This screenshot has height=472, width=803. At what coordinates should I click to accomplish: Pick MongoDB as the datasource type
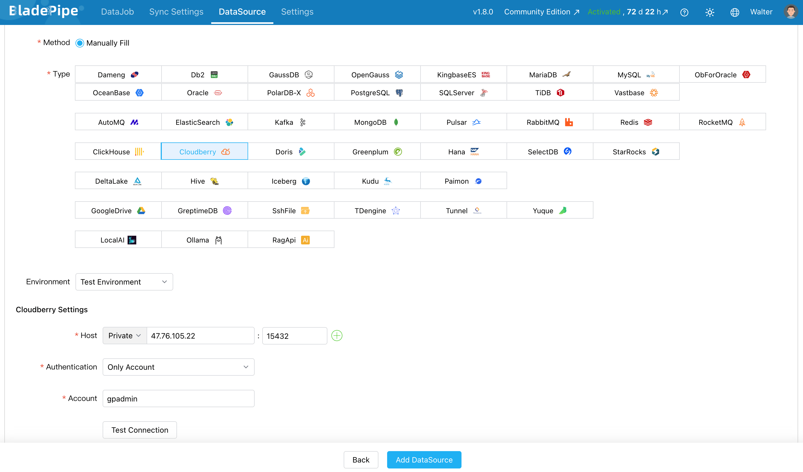click(x=377, y=122)
